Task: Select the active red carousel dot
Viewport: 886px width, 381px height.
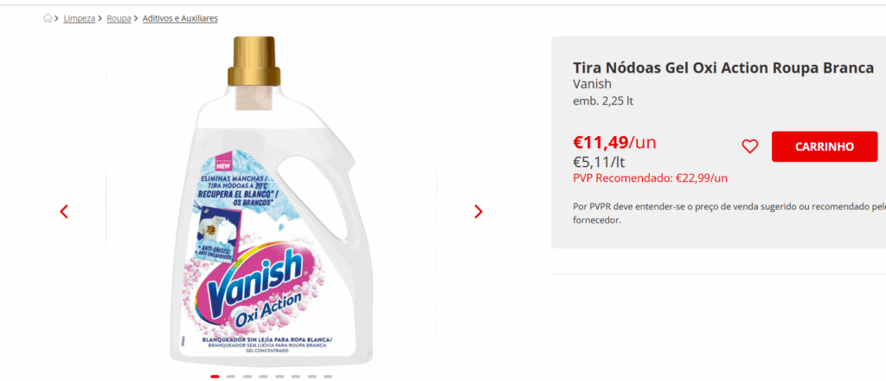Action: coord(215,377)
